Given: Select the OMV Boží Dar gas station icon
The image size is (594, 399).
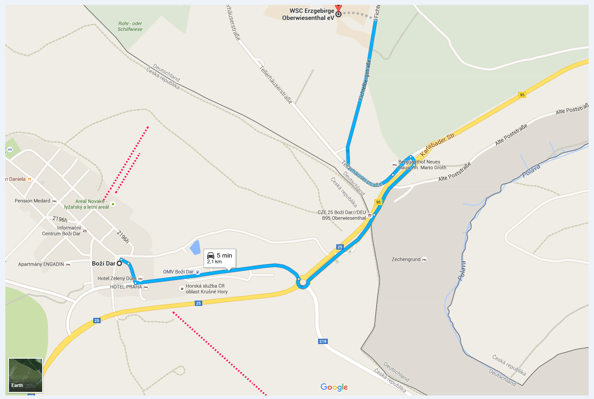Looking at the screenshot, I should tap(198, 272).
